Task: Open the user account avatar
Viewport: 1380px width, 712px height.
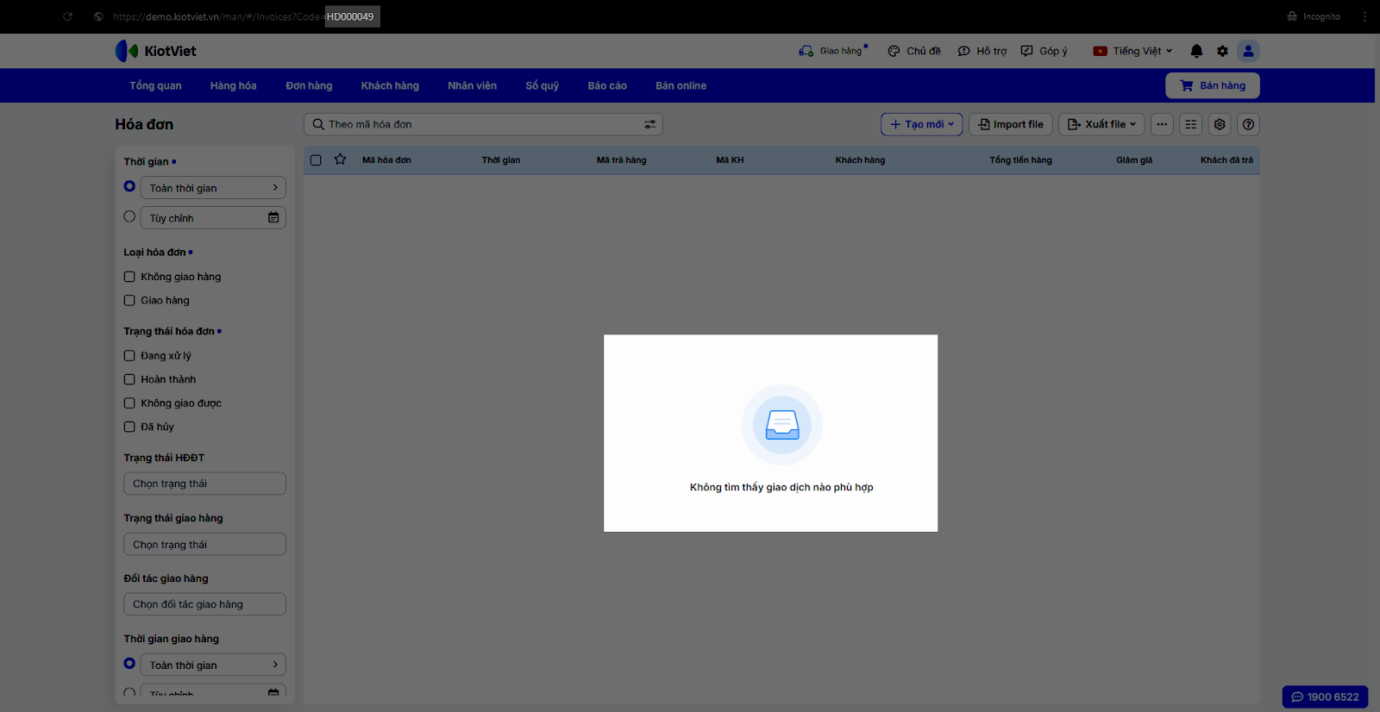Action: pos(1248,51)
